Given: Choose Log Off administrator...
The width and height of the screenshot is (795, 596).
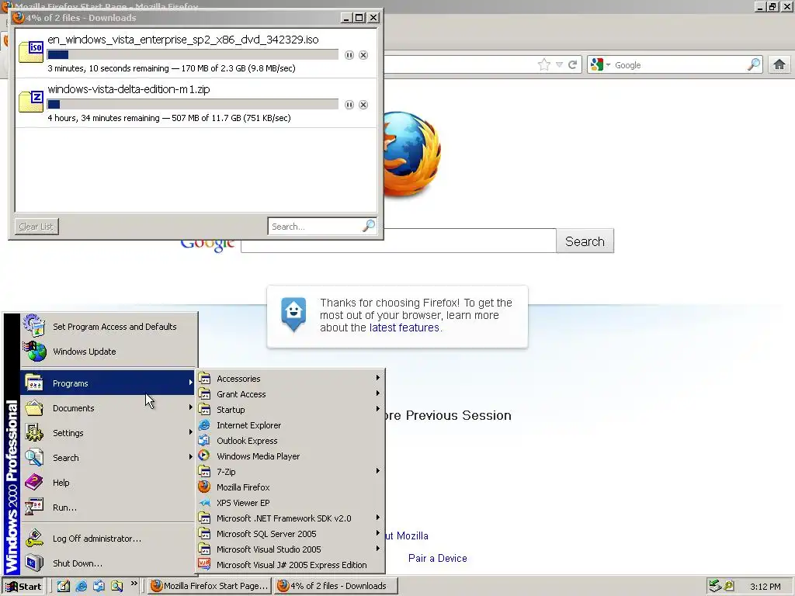Looking at the screenshot, I should [109, 539].
